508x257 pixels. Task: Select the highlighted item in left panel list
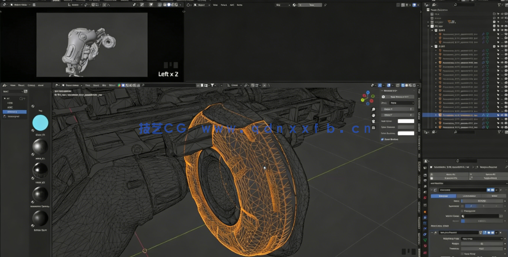(14, 112)
